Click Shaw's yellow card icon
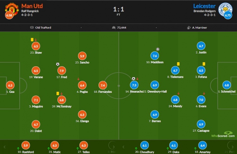Screen dimensions: 237x154 (32, 40)
